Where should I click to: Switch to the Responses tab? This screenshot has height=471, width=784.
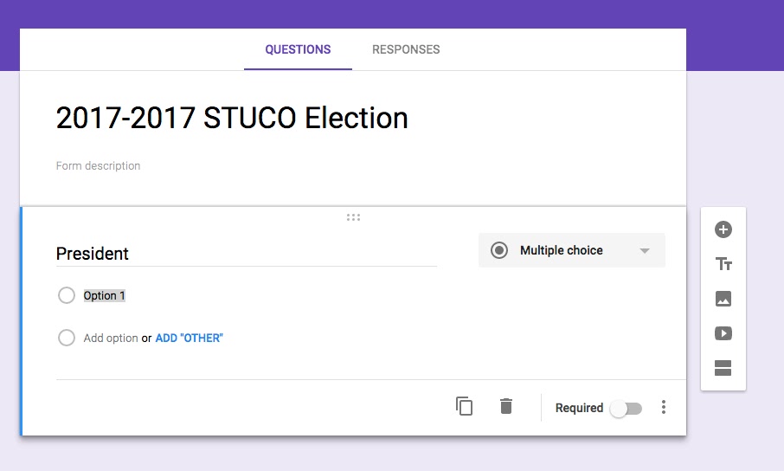[406, 49]
